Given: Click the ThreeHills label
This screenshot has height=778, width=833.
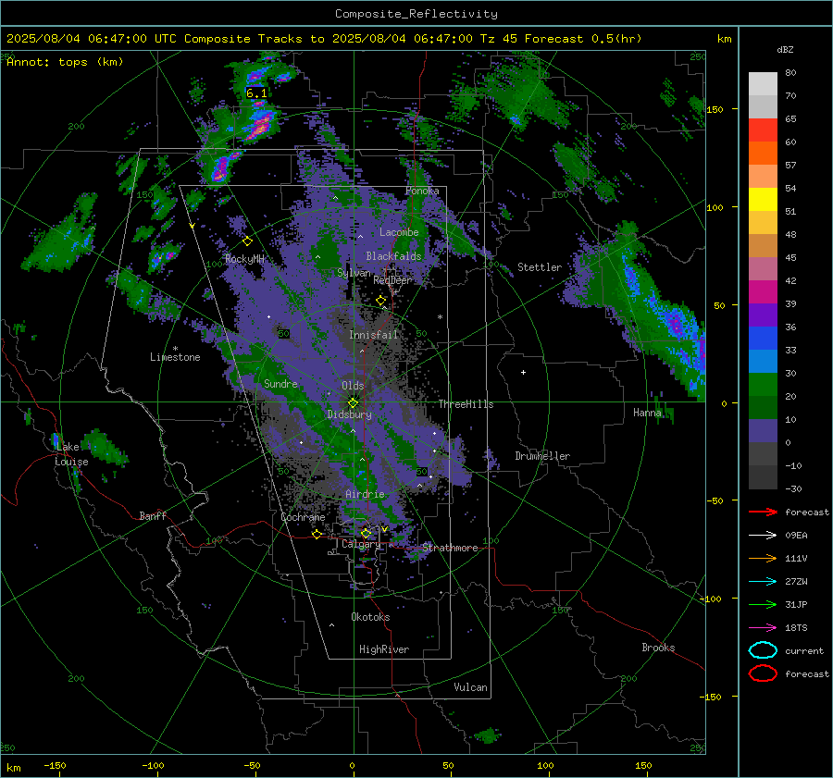Looking at the screenshot, I should [x=466, y=404].
